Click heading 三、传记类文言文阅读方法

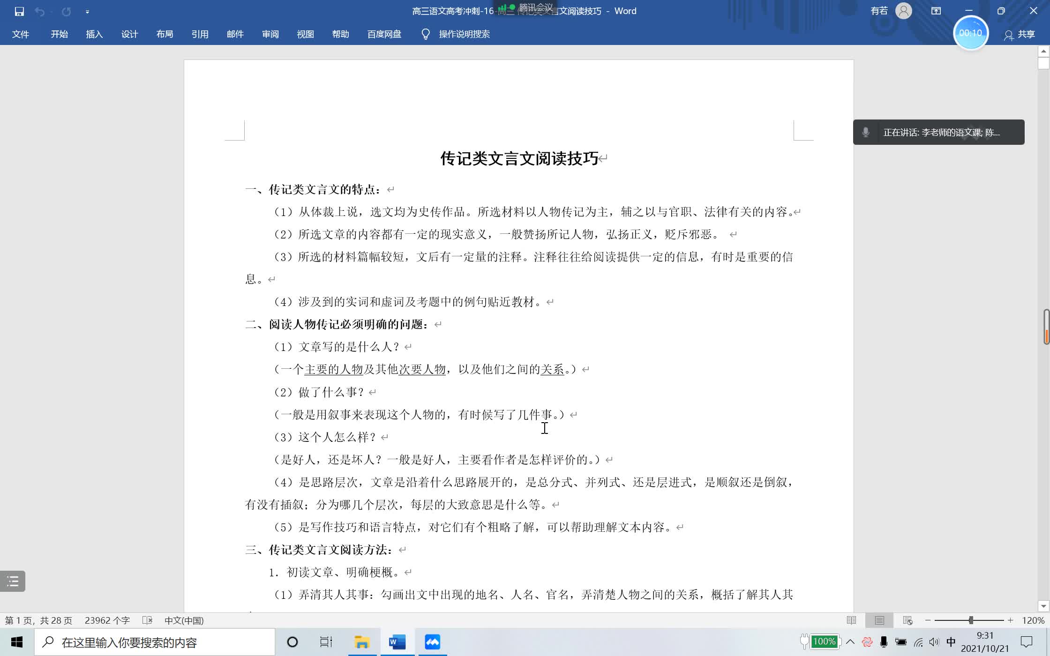[x=319, y=550]
